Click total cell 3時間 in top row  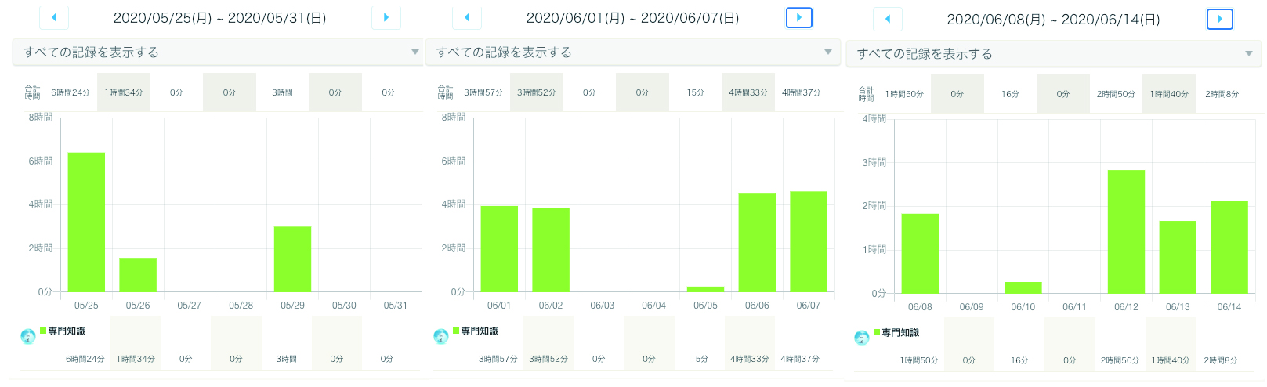283,92
